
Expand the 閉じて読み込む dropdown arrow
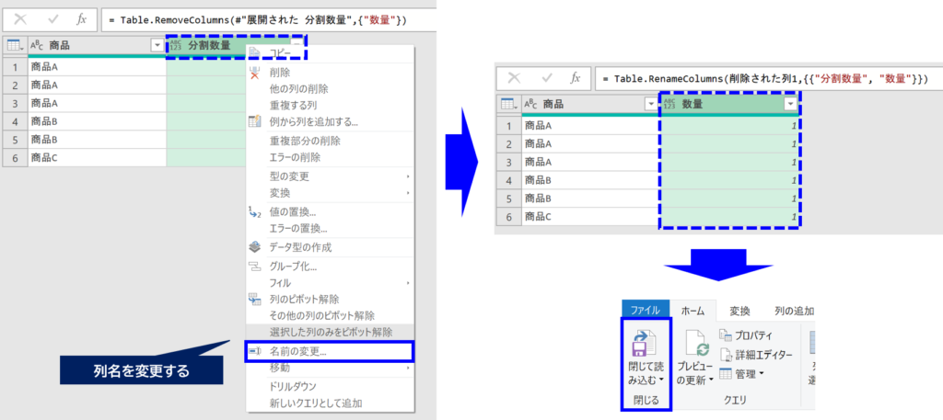[661, 380]
